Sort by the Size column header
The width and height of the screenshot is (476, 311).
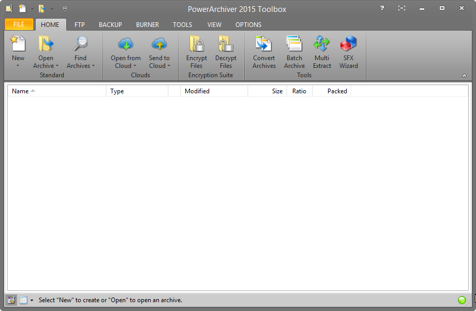(x=267, y=91)
